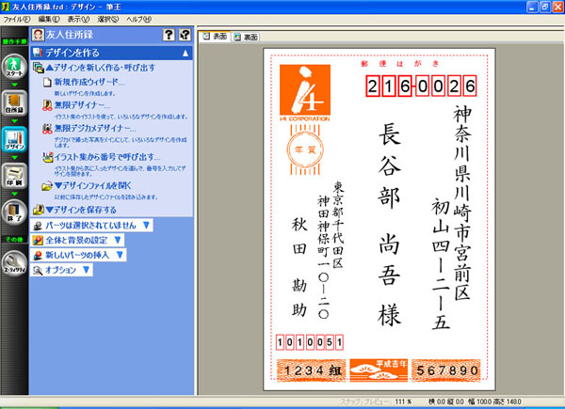This screenshot has height=409, width=565.
Task: Collapse the デザインを作る panel header
Action: click(x=186, y=53)
